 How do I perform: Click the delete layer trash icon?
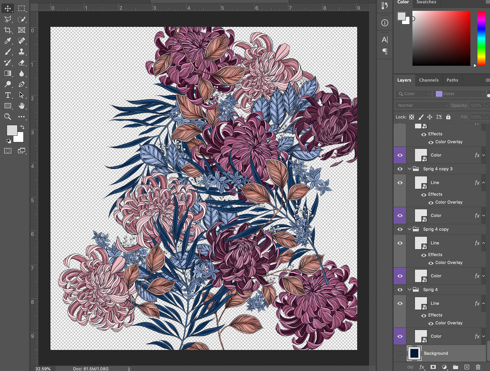[x=478, y=367]
